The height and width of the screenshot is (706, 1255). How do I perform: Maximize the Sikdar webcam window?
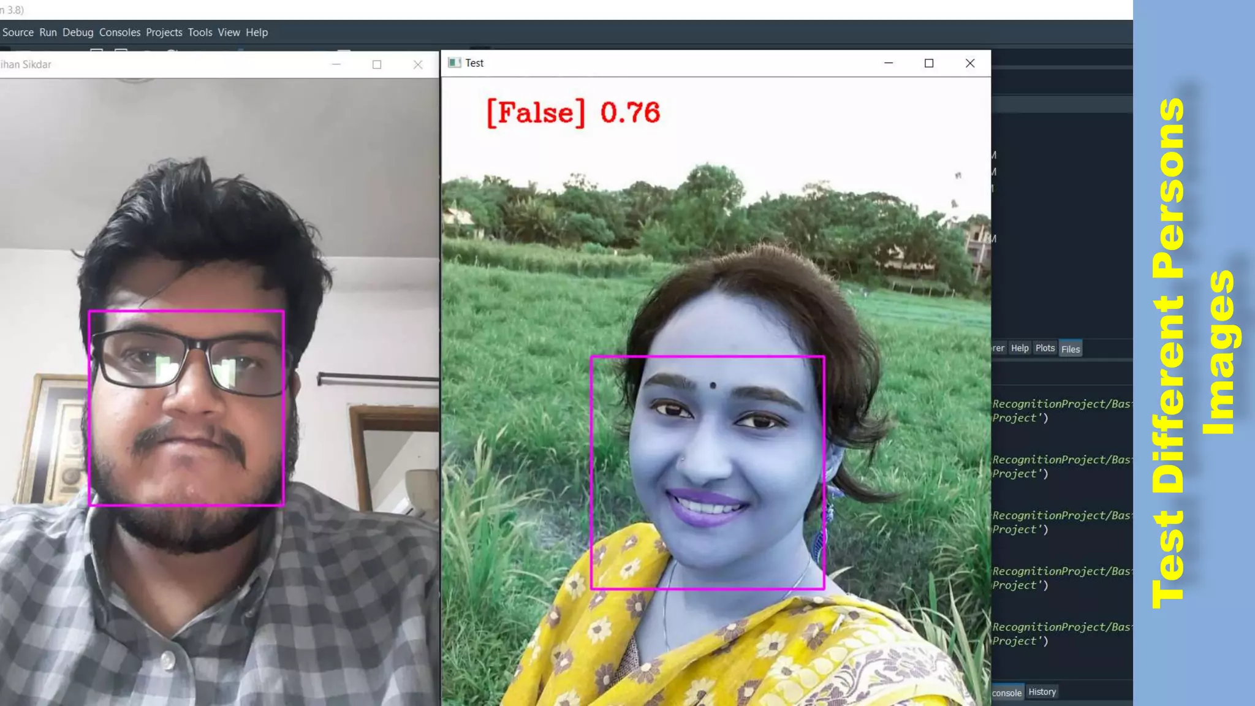(x=377, y=64)
